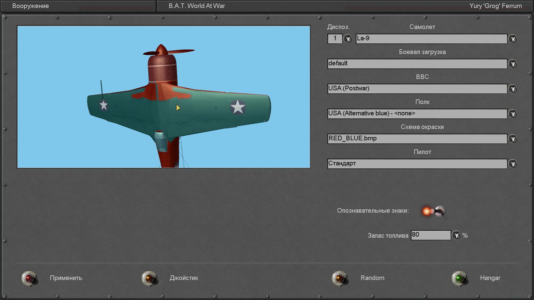Click the Hangar text label
Viewport: 534px width, 300px height.
[490, 278]
